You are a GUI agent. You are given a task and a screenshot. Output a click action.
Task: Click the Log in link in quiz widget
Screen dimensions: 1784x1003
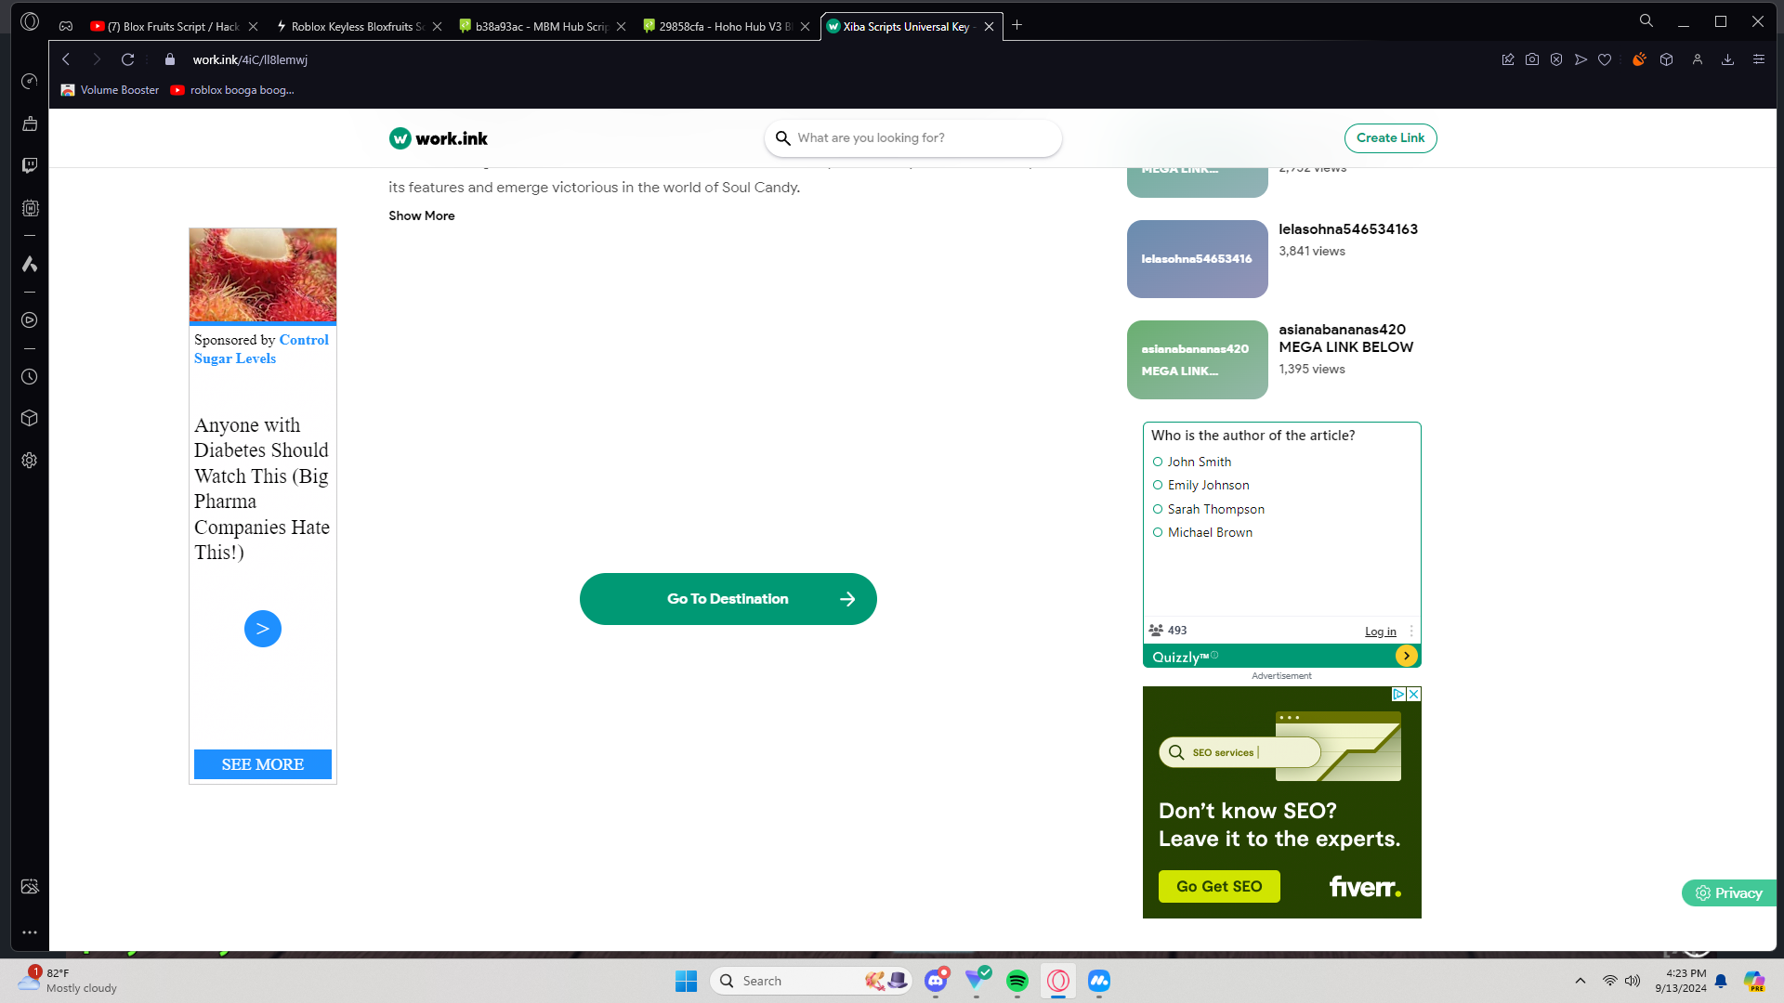[1381, 632]
